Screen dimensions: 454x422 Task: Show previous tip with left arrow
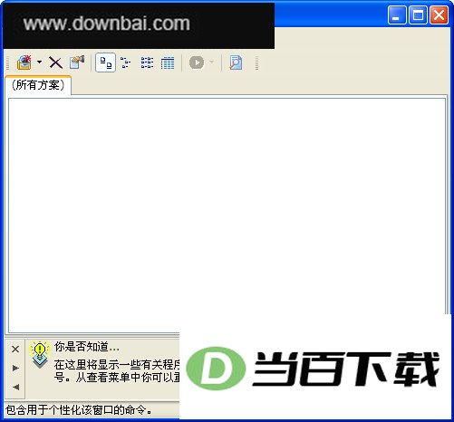(16, 387)
